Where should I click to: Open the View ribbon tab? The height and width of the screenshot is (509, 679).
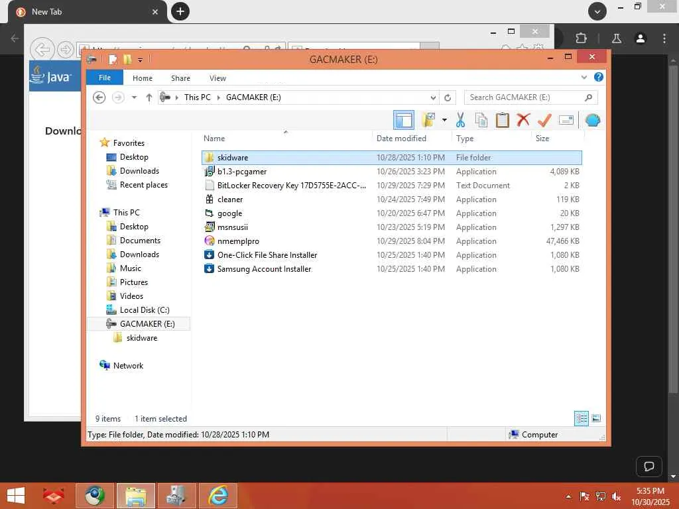(x=217, y=78)
